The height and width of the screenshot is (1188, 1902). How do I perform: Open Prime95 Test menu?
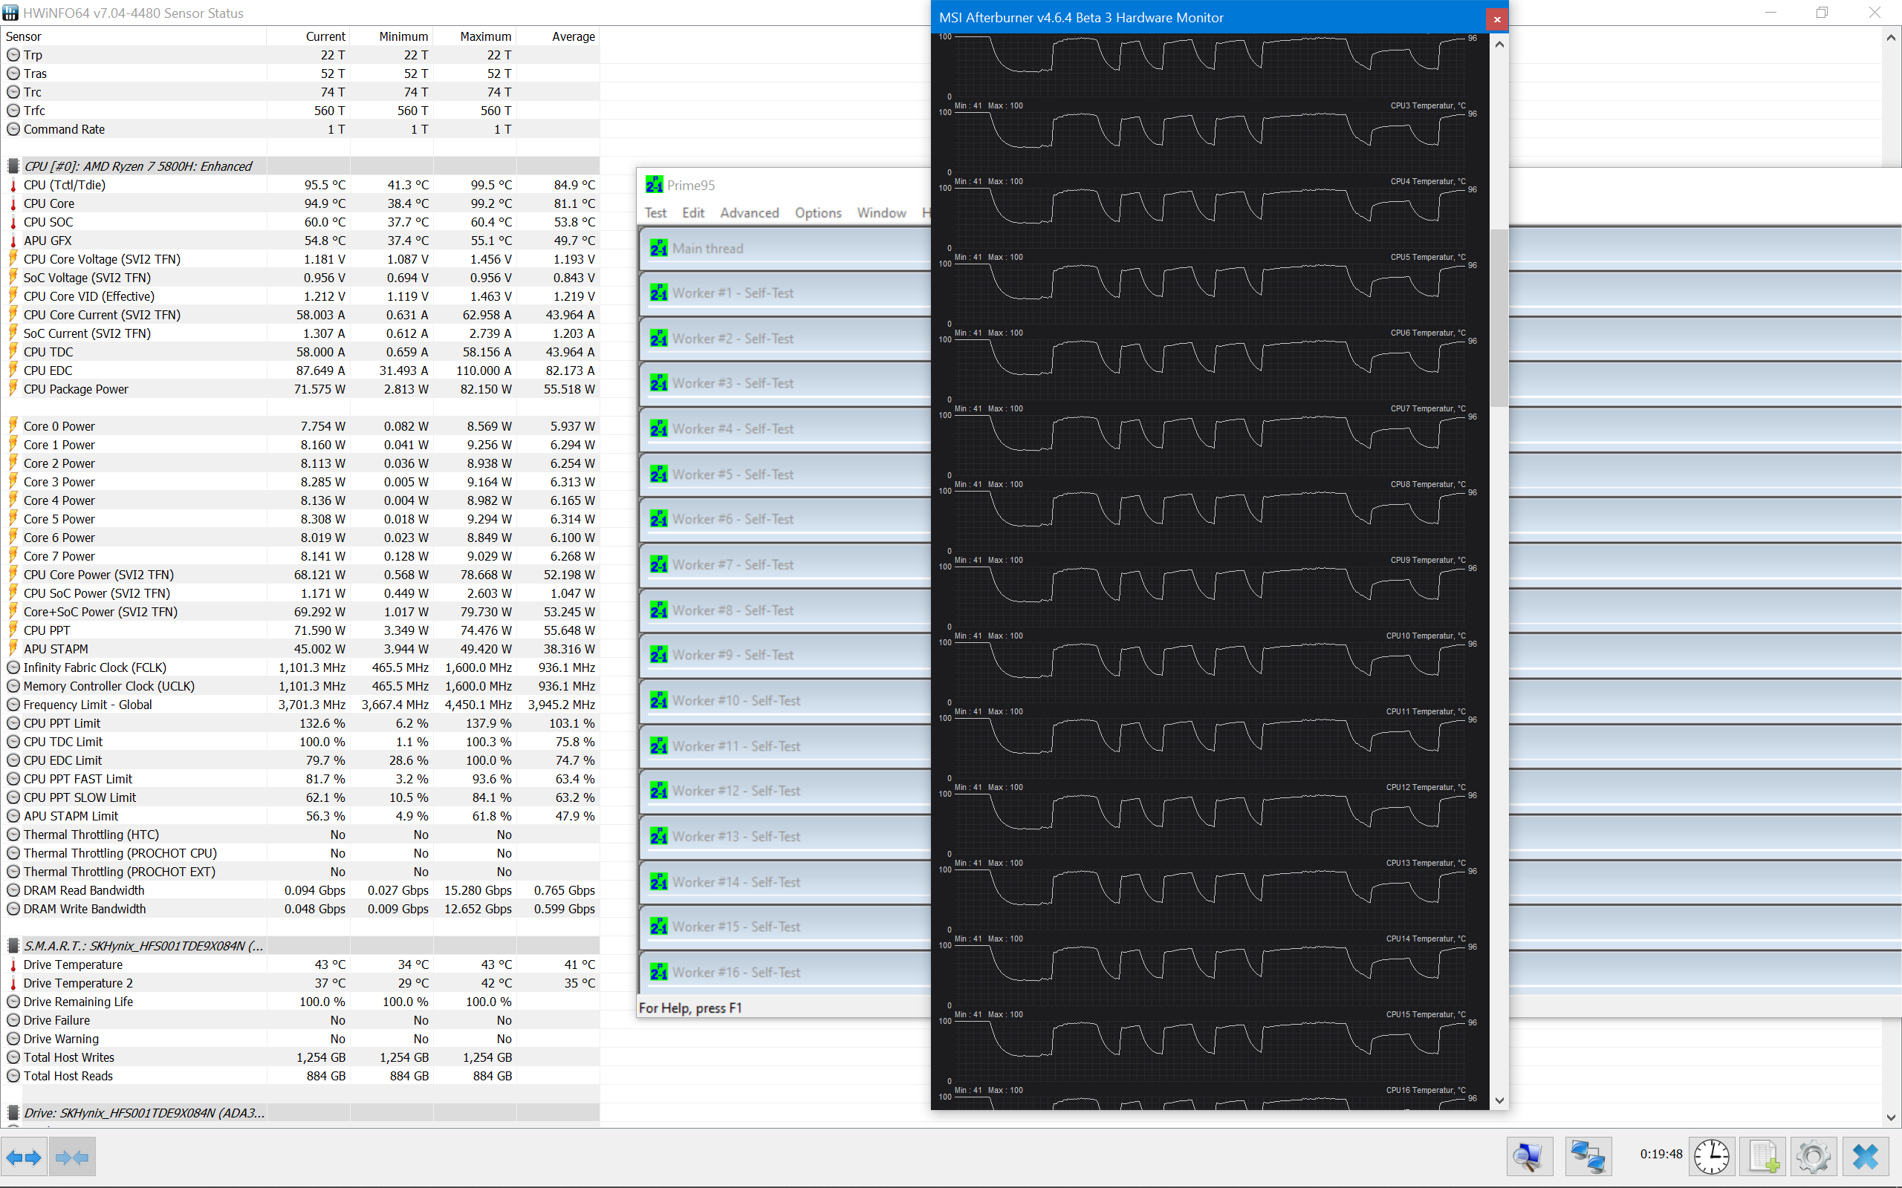(x=655, y=213)
